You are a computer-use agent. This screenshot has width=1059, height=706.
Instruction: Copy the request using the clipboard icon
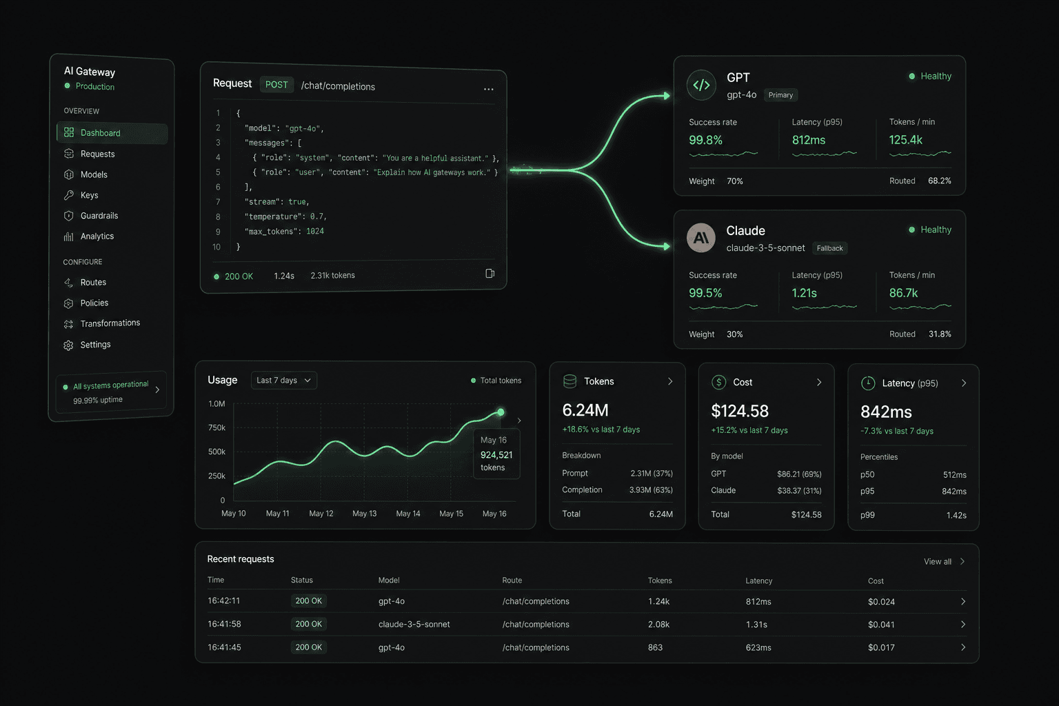pyautogui.click(x=490, y=274)
